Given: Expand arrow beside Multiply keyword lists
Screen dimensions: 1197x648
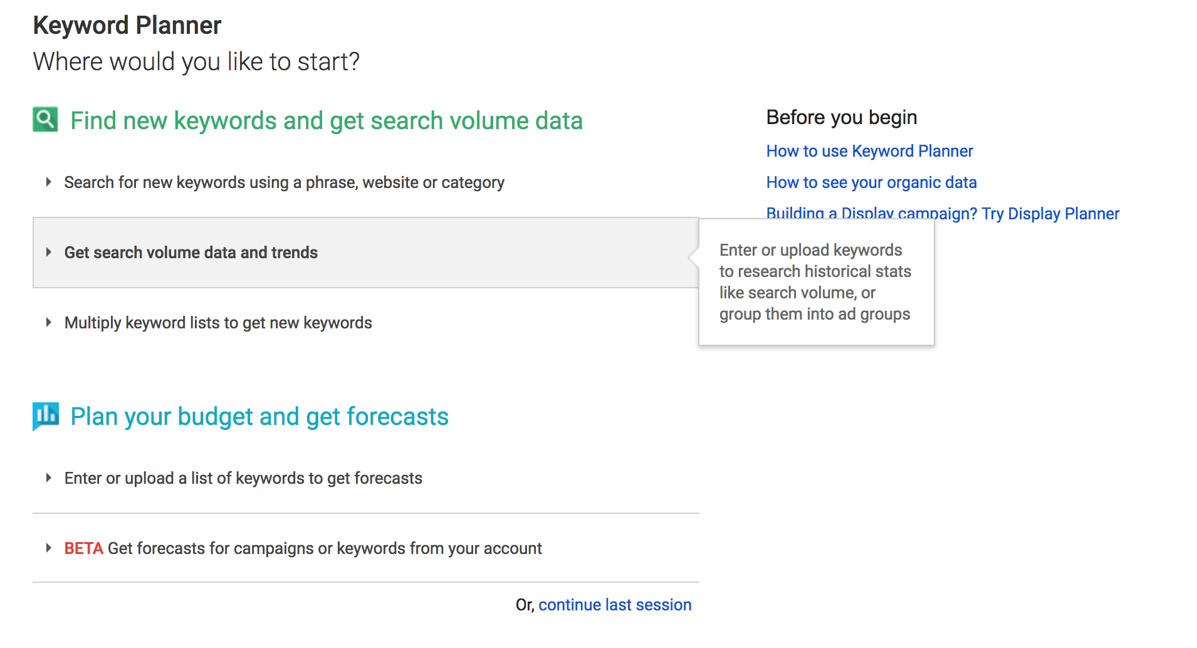Looking at the screenshot, I should [x=48, y=323].
